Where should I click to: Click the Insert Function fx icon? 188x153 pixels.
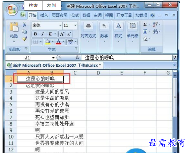pos(77,58)
